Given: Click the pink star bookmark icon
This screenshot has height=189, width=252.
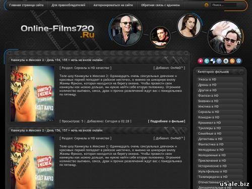Looking at the screenshot, I should [x=201, y=61].
